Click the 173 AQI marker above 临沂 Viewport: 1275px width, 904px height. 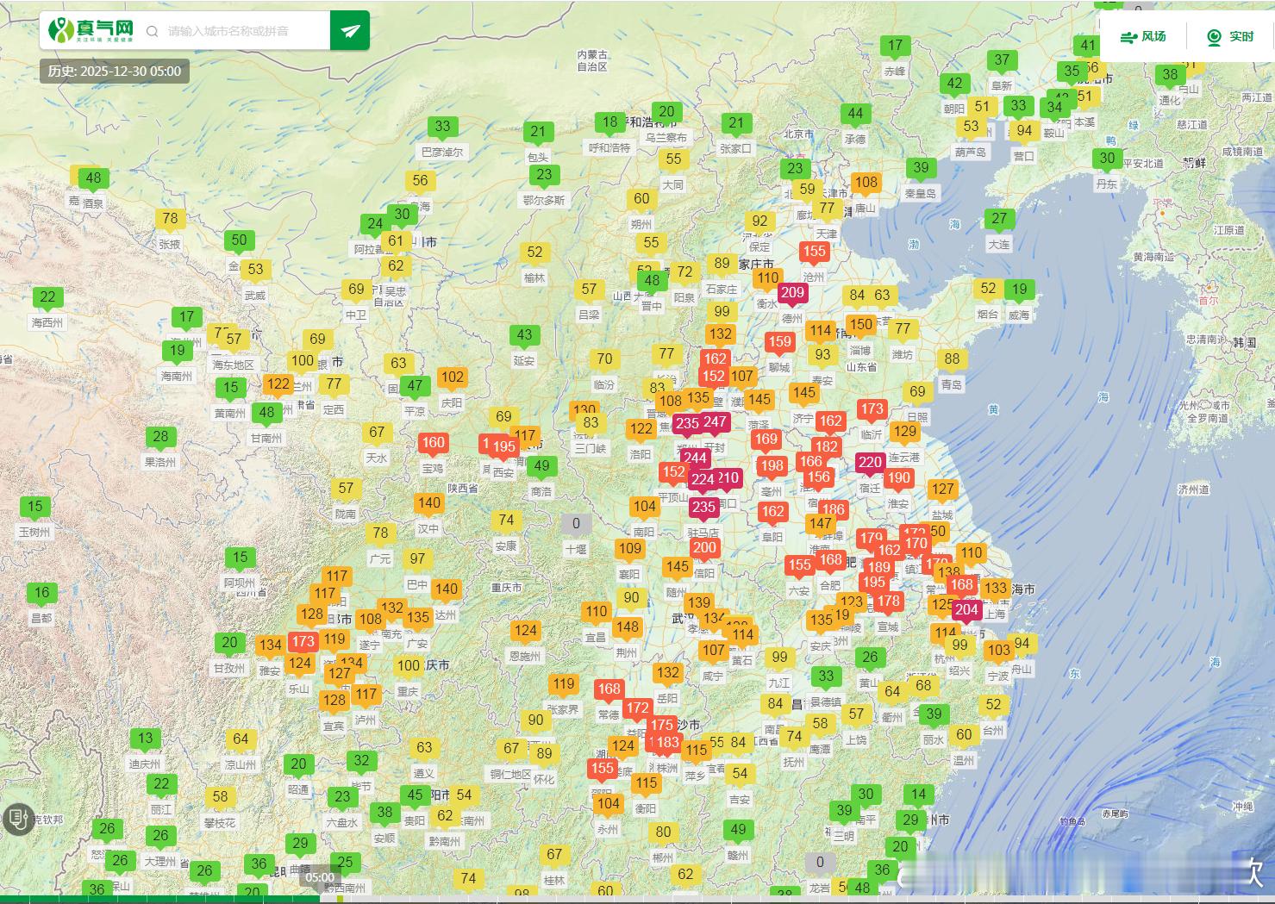[872, 409]
